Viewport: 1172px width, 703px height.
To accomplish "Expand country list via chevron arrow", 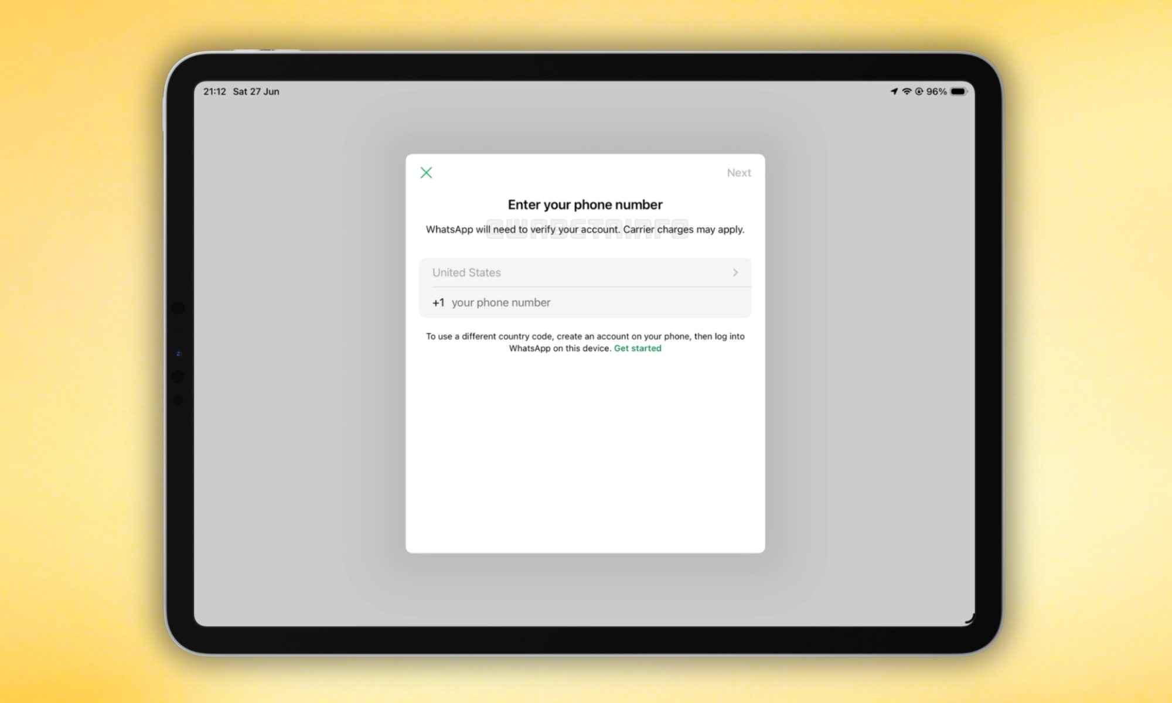I will pyautogui.click(x=735, y=272).
